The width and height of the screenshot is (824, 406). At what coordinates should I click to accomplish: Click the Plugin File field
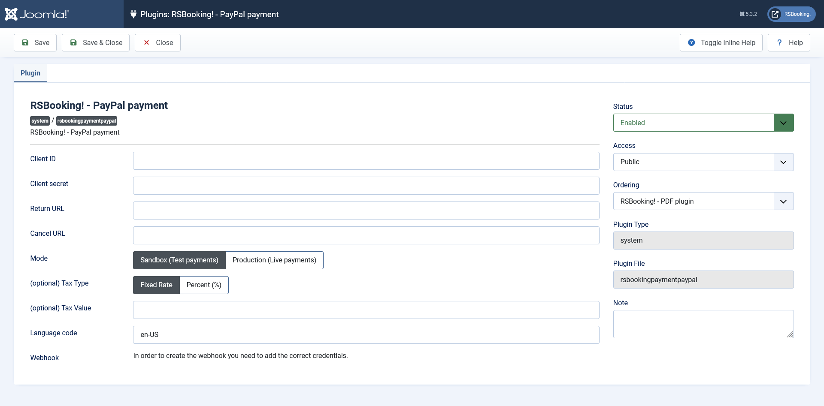point(703,280)
